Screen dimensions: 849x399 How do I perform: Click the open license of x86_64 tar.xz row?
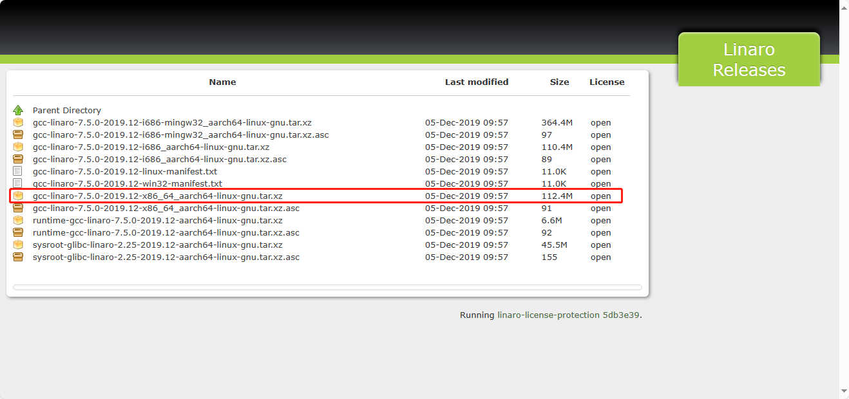point(601,196)
